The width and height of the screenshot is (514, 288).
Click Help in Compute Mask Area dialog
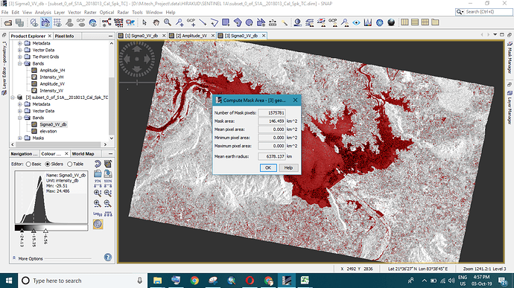(288, 167)
